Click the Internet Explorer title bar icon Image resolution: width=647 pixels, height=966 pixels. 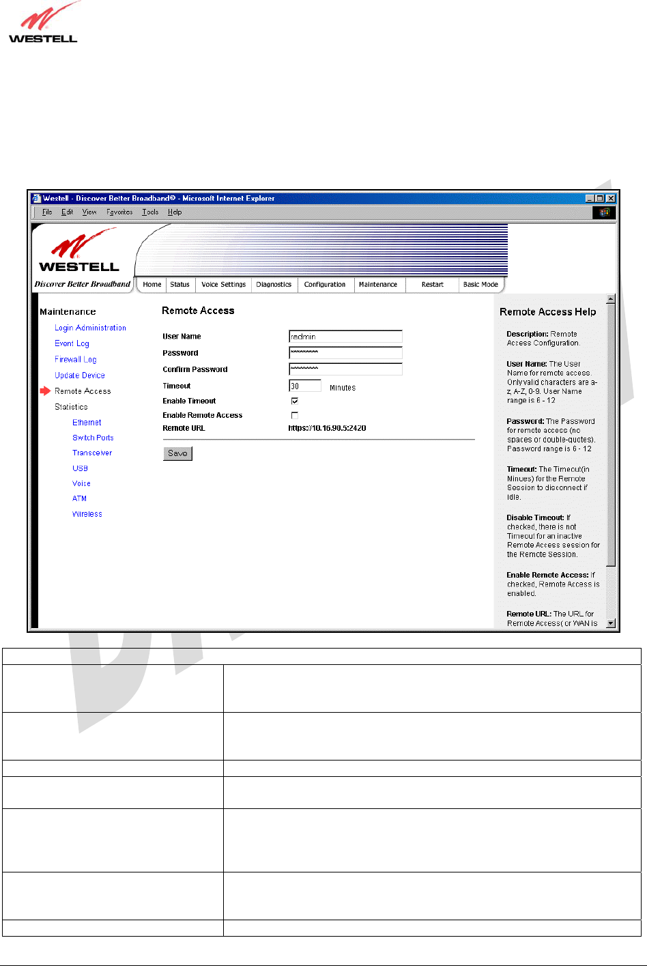click(37, 199)
